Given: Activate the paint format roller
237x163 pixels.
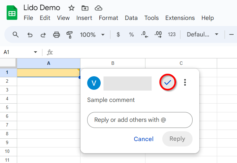Looking at the screenshot, I should click(70, 35).
